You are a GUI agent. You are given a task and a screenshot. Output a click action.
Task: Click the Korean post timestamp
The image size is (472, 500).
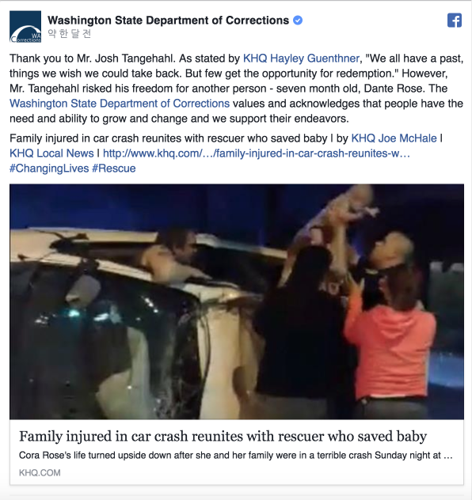69,33
